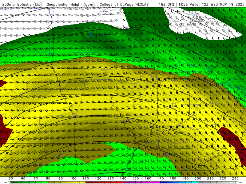
Task: Click the "250mb Isotachs (kts)" title text
Action: 22,4
